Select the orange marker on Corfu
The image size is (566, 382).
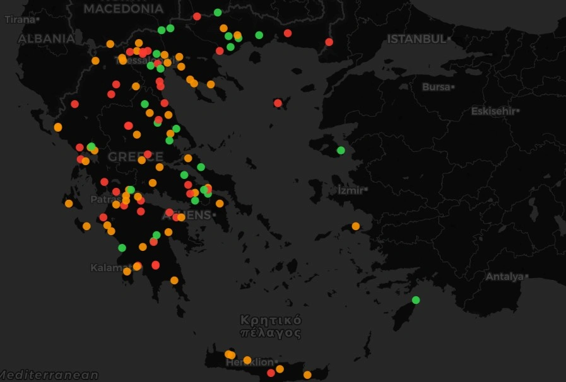pos(58,127)
